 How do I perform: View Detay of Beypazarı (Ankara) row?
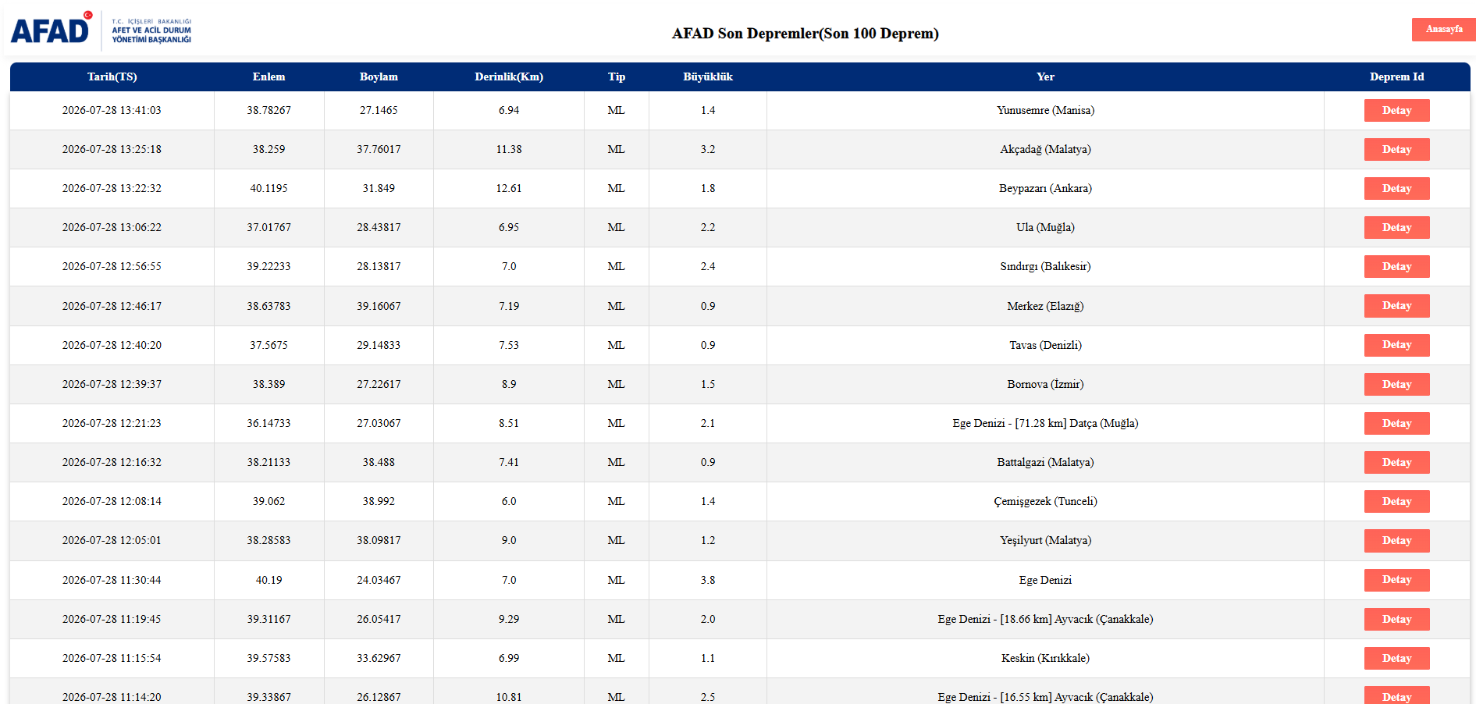coord(1396,188)
